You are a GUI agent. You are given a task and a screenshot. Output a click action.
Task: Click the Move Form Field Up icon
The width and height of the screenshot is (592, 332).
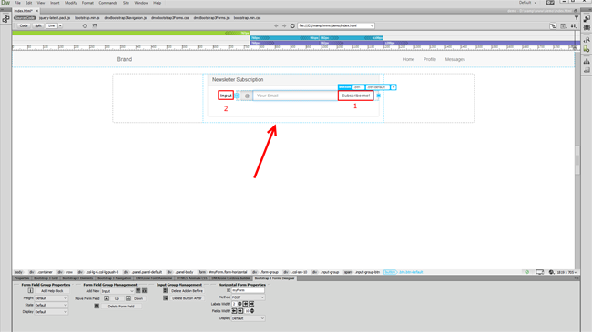(x=107, y=298)
